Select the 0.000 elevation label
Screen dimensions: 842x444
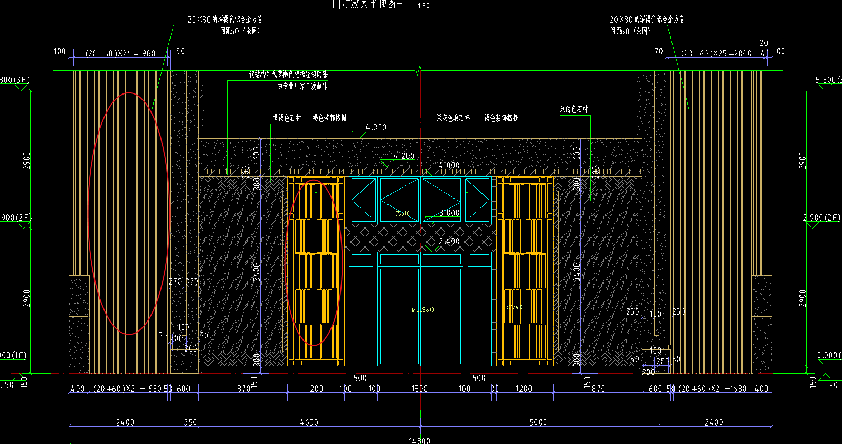tap(829, 355)
